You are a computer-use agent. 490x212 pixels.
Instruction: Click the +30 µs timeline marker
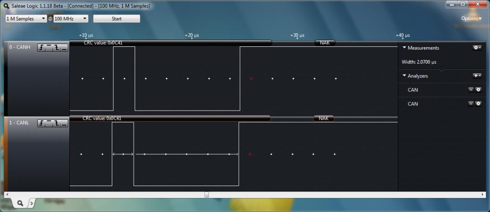pos(297,35)
